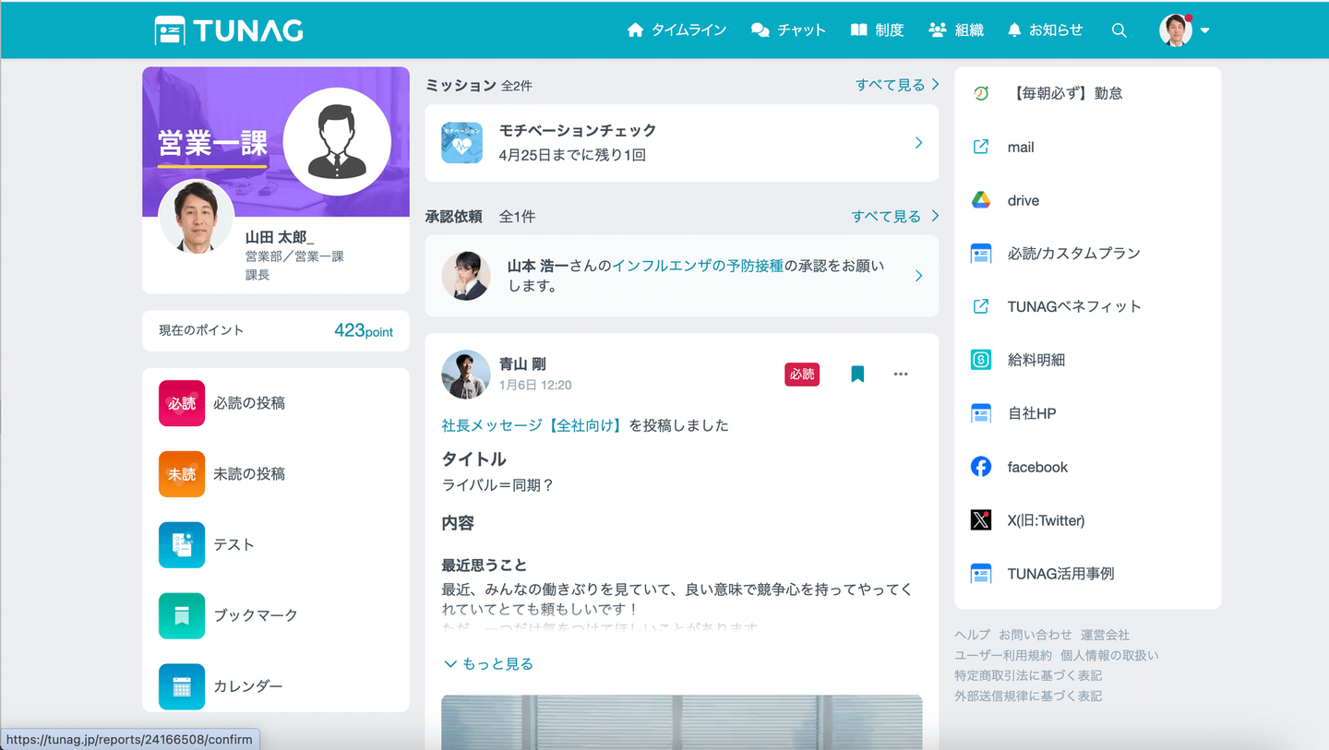The height and width of the screenshot is (750, 1329).
Task: Click the ユーザー利用規約 footer link
Action: (1003, 655)
